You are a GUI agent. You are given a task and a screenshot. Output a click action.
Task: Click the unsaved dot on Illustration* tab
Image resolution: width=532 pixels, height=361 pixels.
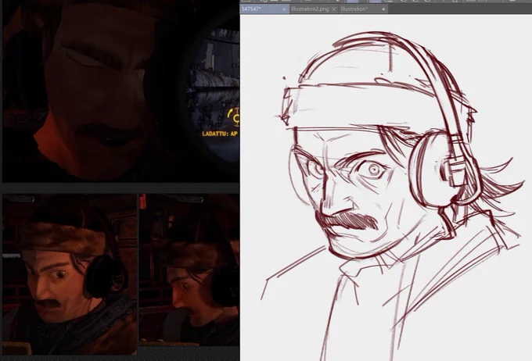(x=383, y=9)
